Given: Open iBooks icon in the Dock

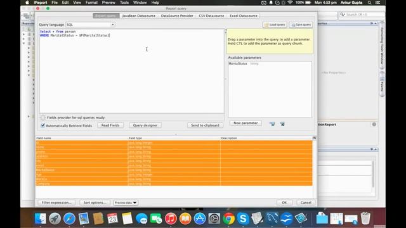Looking at the screenshot, I should tap(185, 218).
